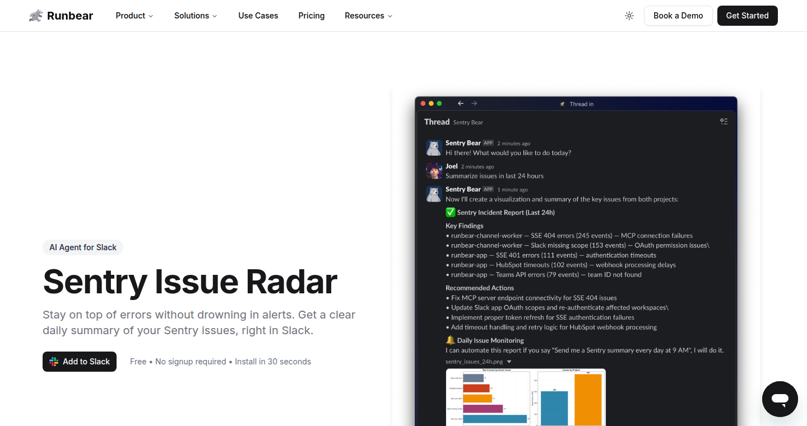Click 'Update Slack app OAuth scopes' line
807x426 pixels.
(x=557, y=307)
